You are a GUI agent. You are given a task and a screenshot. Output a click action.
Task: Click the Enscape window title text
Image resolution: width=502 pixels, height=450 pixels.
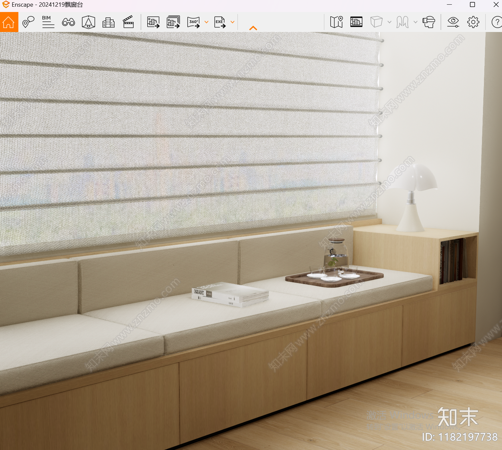tap(47, 5)
